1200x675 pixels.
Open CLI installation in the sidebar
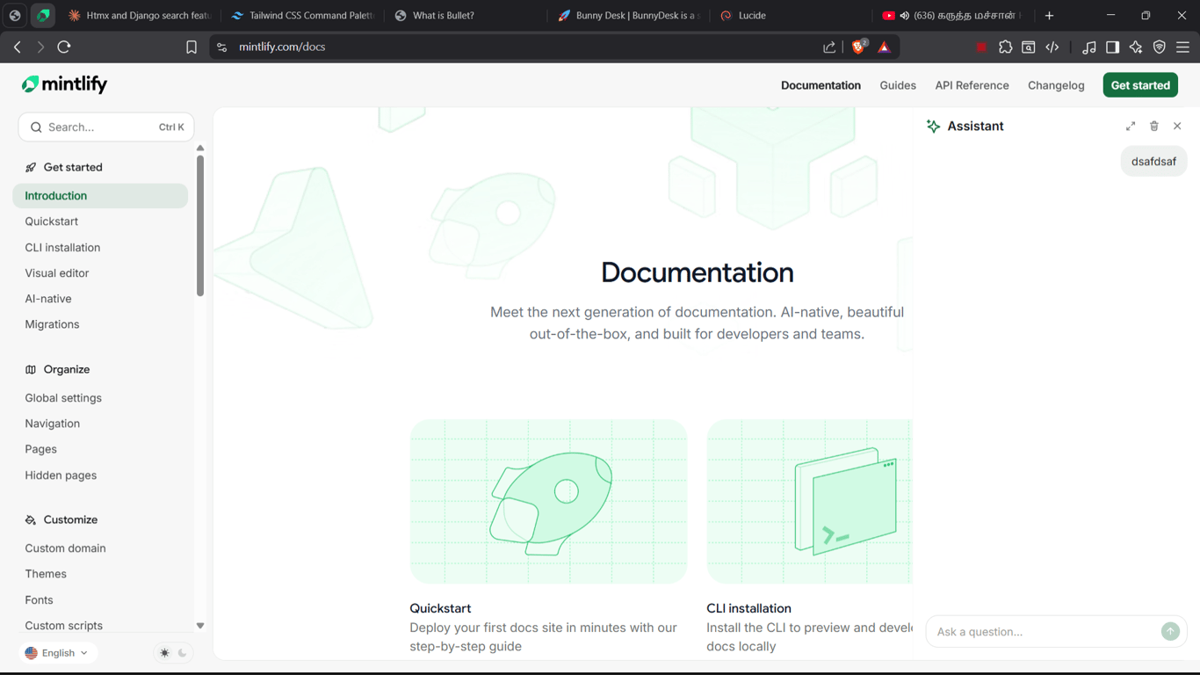click(x=62, y=248)
